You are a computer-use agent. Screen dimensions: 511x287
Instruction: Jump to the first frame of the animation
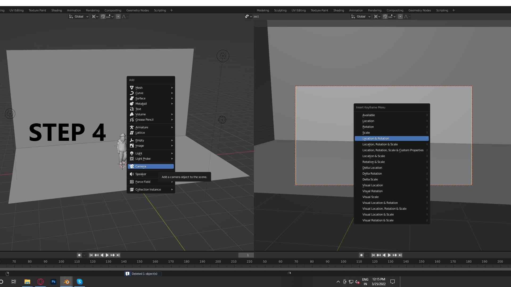point(91,255)
